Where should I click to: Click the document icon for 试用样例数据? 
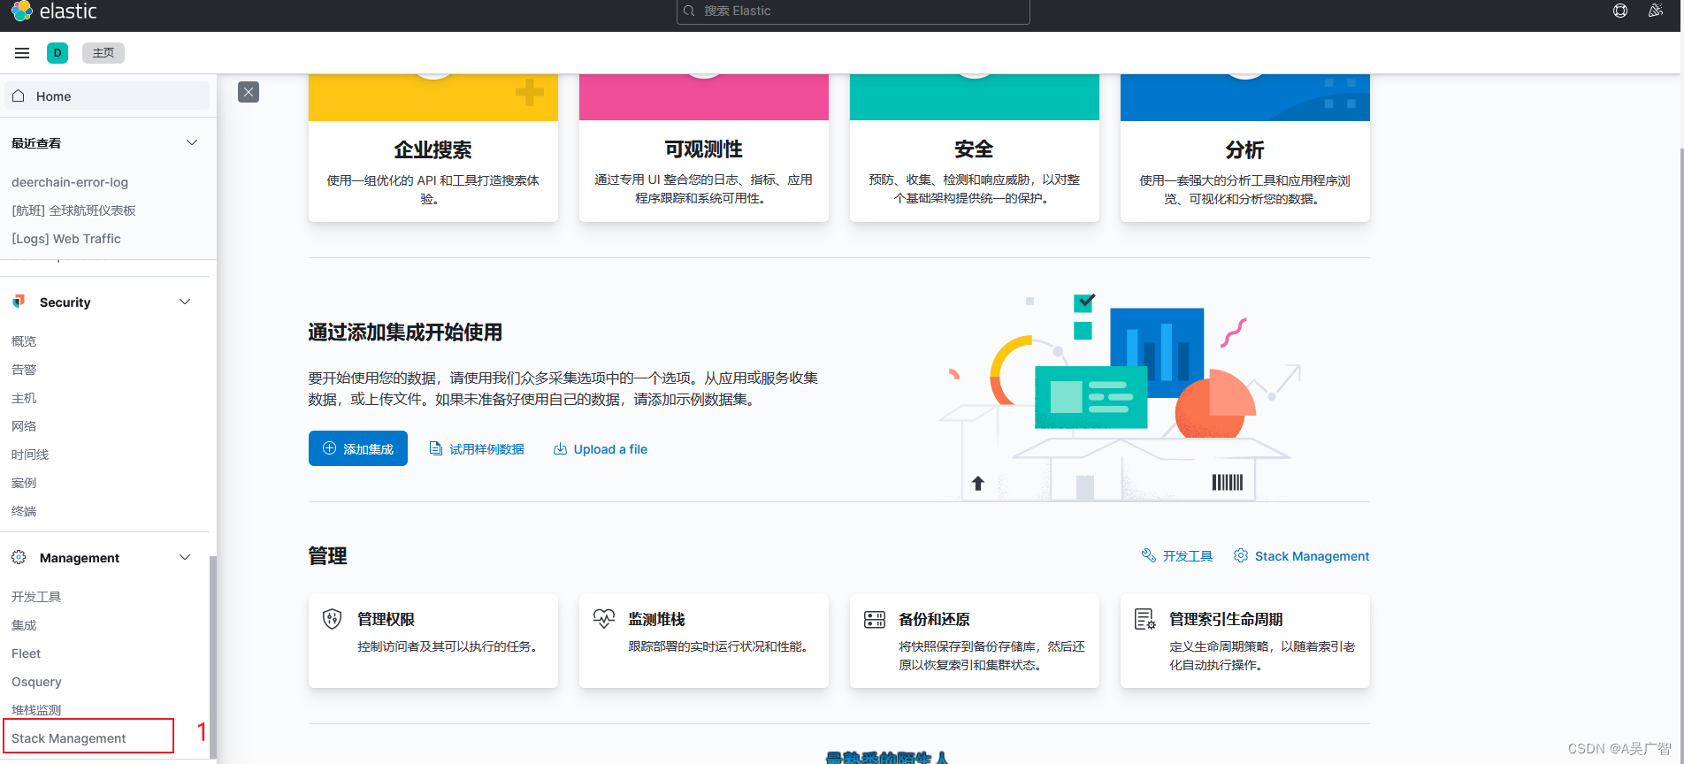coord(435,448)
